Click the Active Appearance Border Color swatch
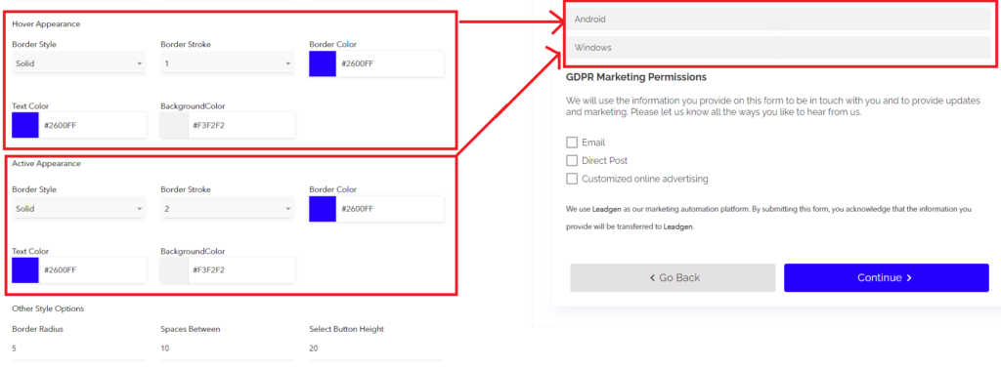Viewport: 1001px width, 368px height. click(323, 209)
